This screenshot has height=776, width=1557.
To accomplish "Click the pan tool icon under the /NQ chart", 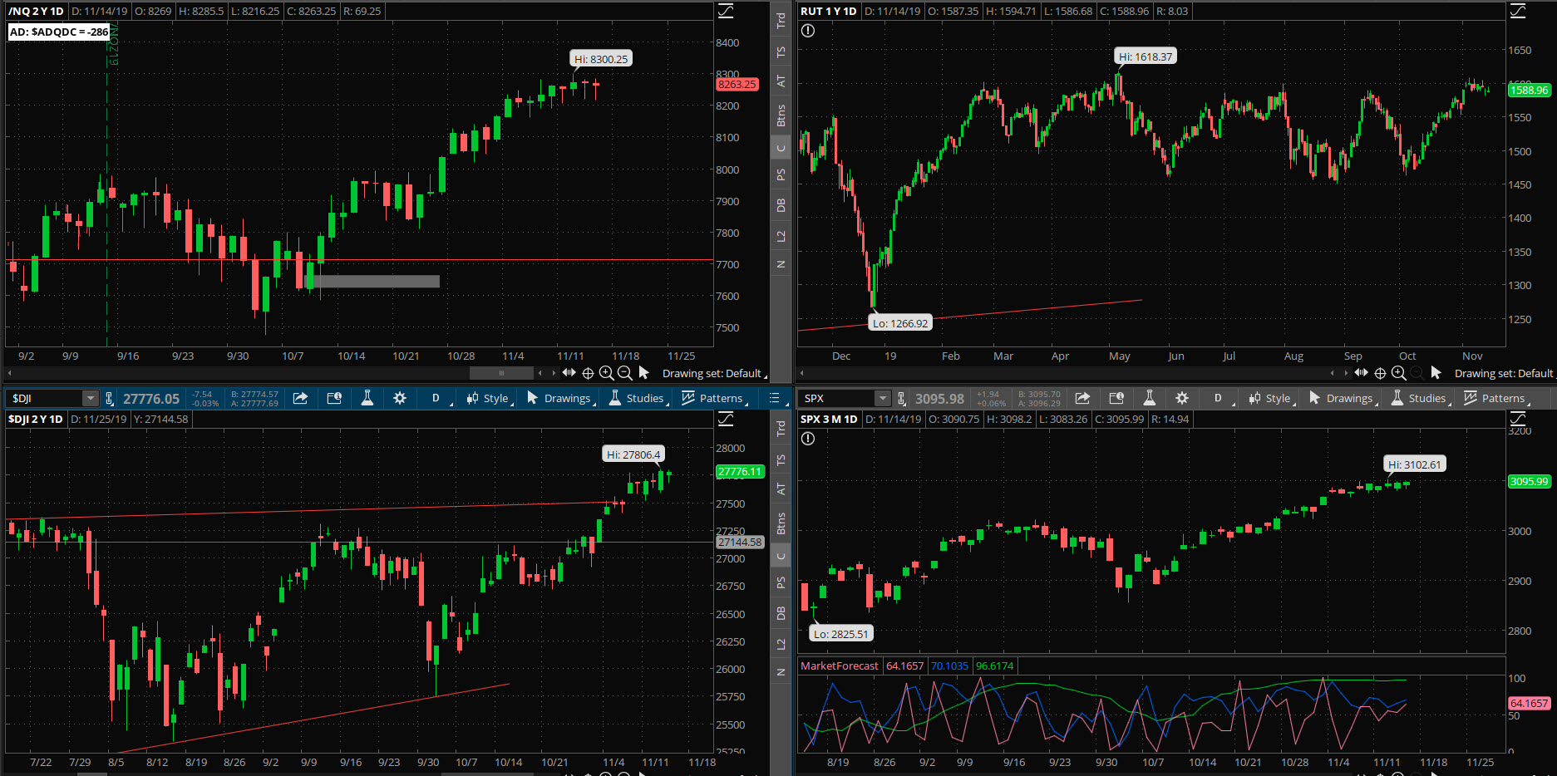I will (x=569, y=373).
